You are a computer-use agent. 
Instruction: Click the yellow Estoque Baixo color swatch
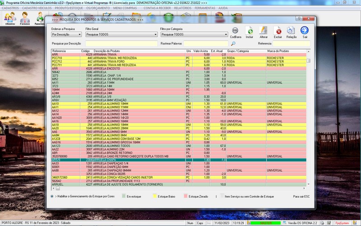coord(154,197)
